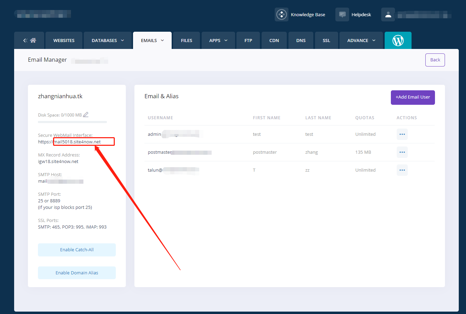466x314 pixels.
Task: Expand the DATABASES dropdown tab
Action: pyautogui.click(x=108, y=40)
